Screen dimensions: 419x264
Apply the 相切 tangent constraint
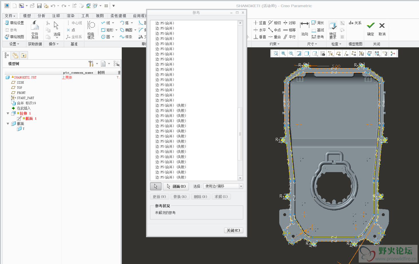coord(274,23)
